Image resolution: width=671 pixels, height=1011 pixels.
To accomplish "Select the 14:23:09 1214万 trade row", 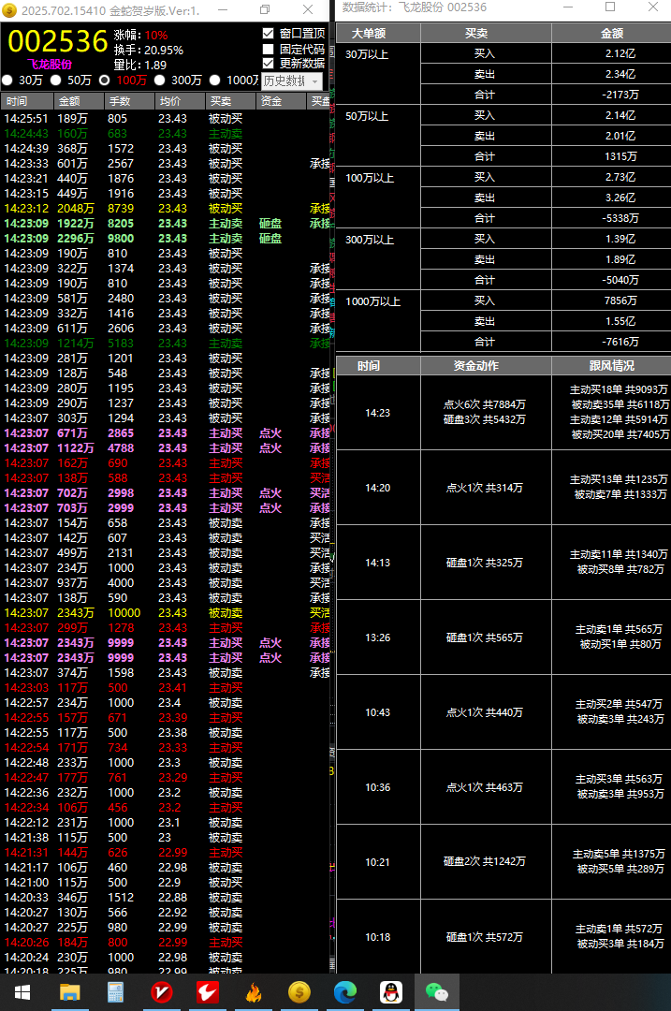I will 165,343.
